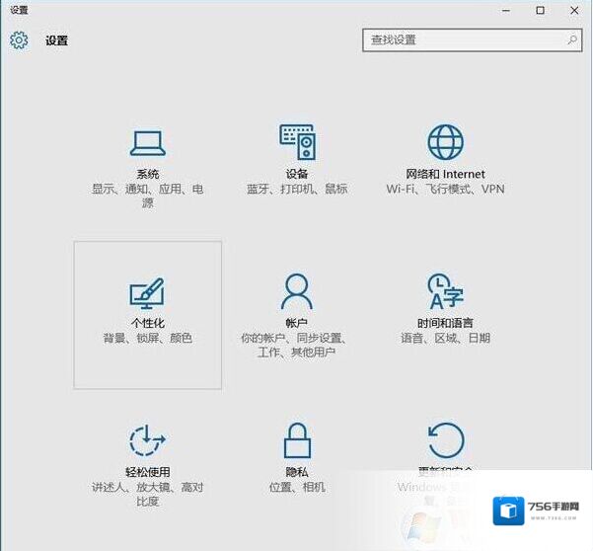Open the 时间和语言 clock icon
Viewport: 593px width, 551px height.
pyautogui.click(x=445, y=292)
